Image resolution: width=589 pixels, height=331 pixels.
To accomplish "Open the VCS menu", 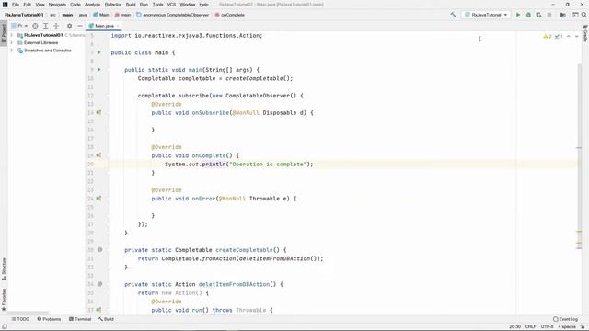I will (x=171, y=5).
